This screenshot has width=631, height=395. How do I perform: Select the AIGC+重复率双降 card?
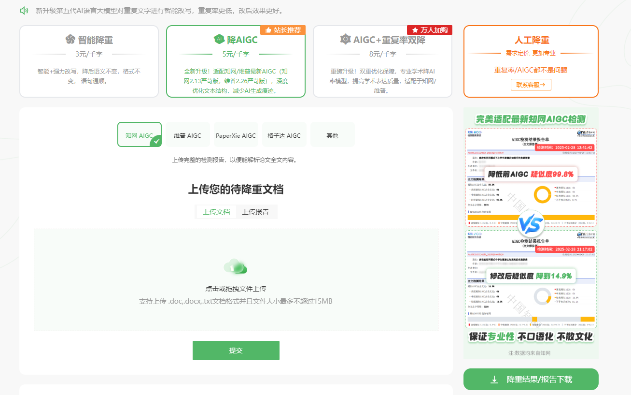click(382, 61)
